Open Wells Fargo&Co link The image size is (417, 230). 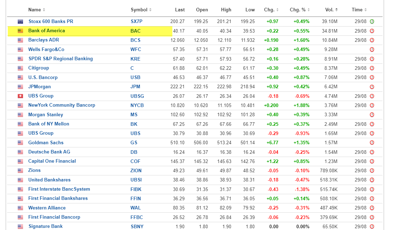(46, 50)
